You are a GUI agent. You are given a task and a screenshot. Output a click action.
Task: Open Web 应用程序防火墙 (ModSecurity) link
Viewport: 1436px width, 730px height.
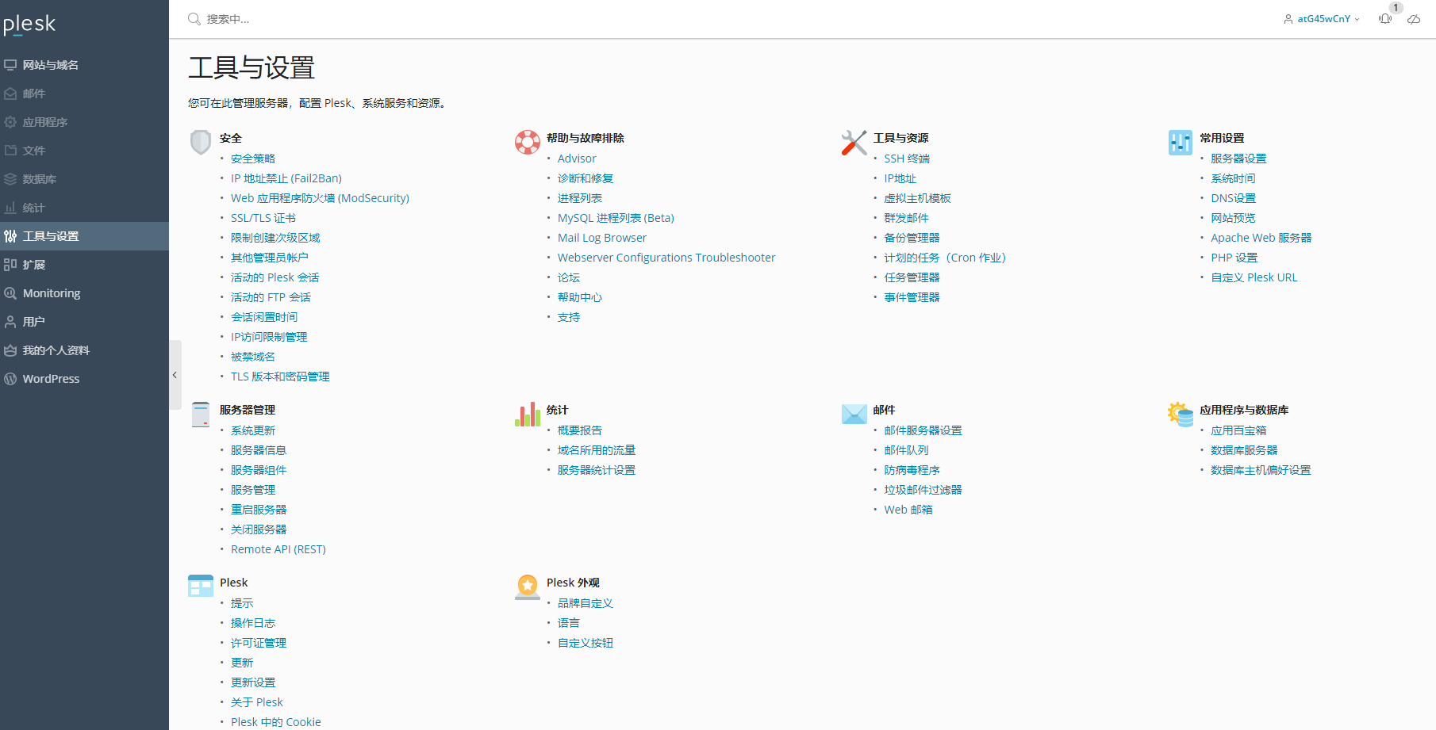[x=320, y=198]
